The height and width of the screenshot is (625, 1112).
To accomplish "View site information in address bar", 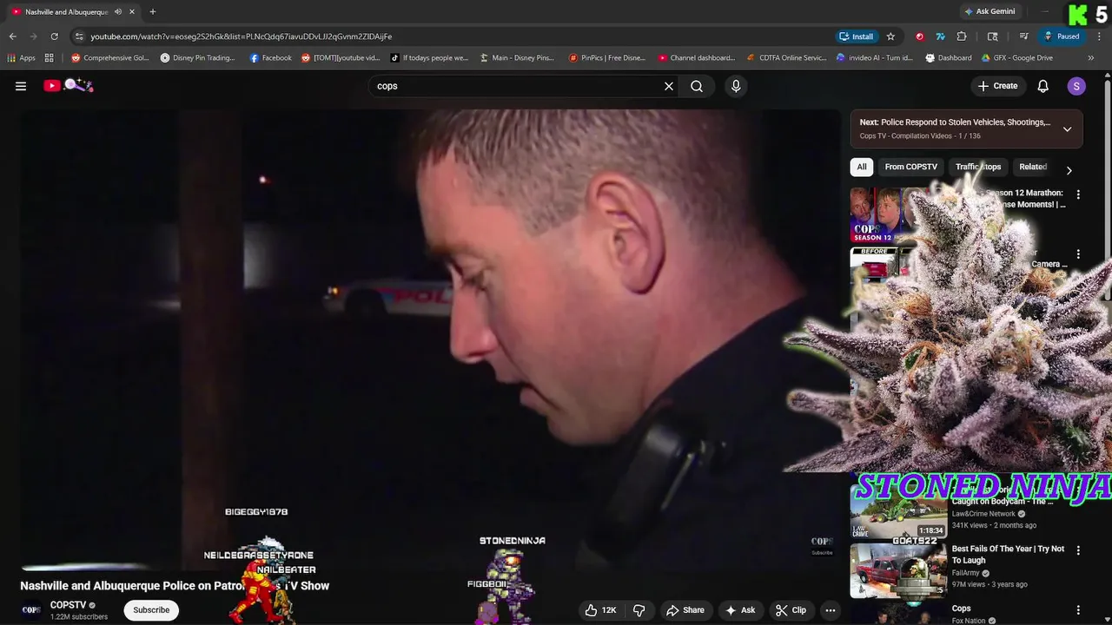I will click(79, 36).
